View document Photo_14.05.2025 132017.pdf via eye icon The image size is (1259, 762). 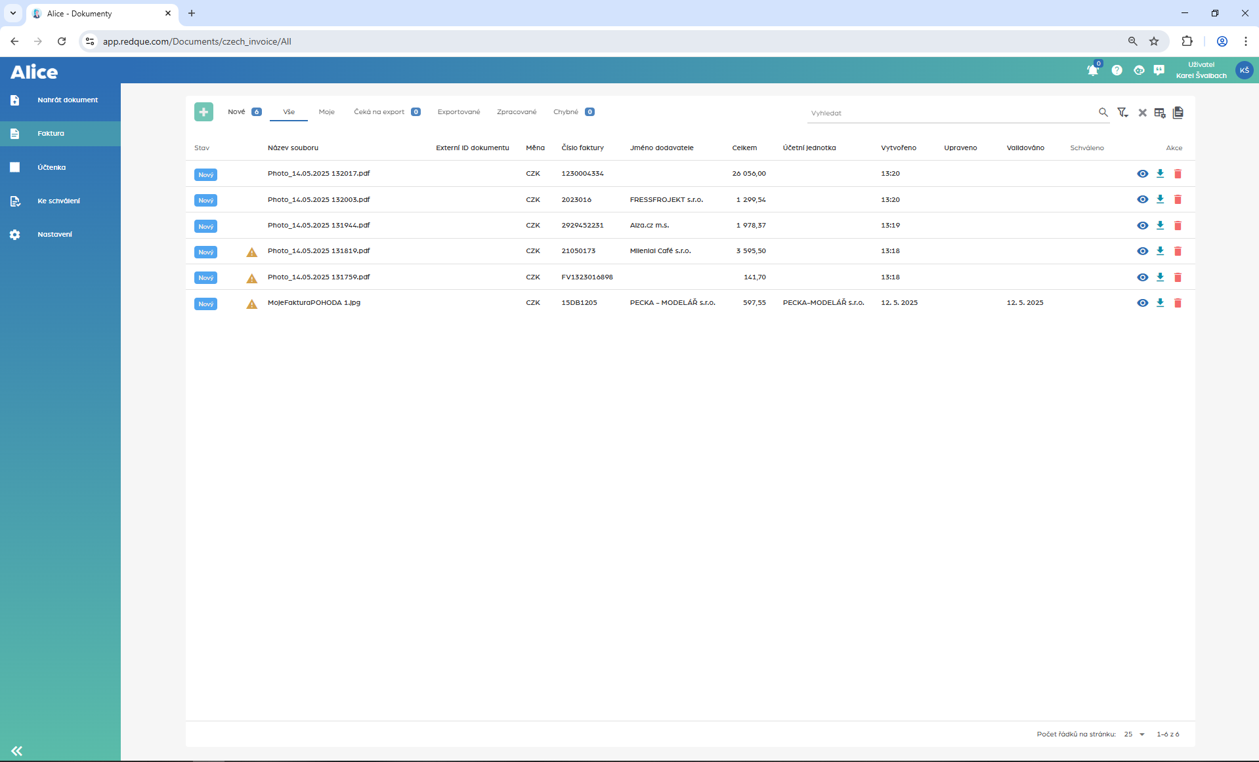point(1143,174)
